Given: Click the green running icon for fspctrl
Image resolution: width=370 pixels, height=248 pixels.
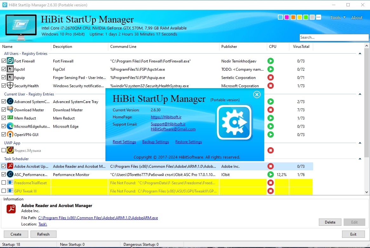Looking at the screenshot, I should 270,69.
